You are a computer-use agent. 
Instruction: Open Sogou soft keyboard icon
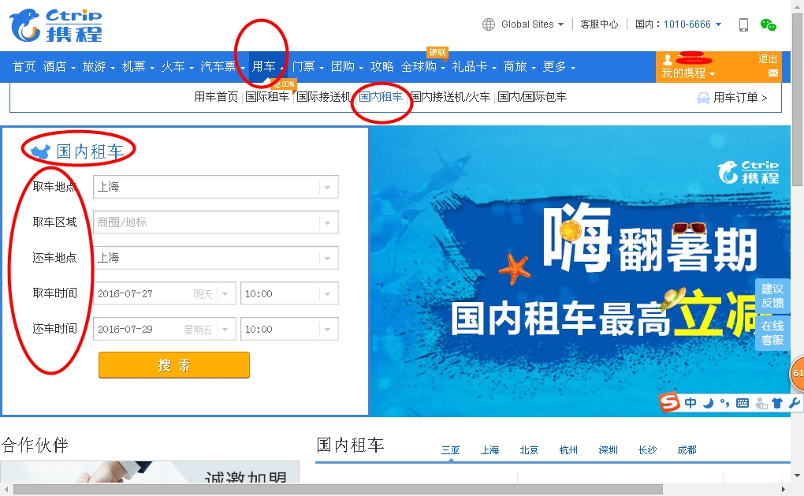click(742, 403)
